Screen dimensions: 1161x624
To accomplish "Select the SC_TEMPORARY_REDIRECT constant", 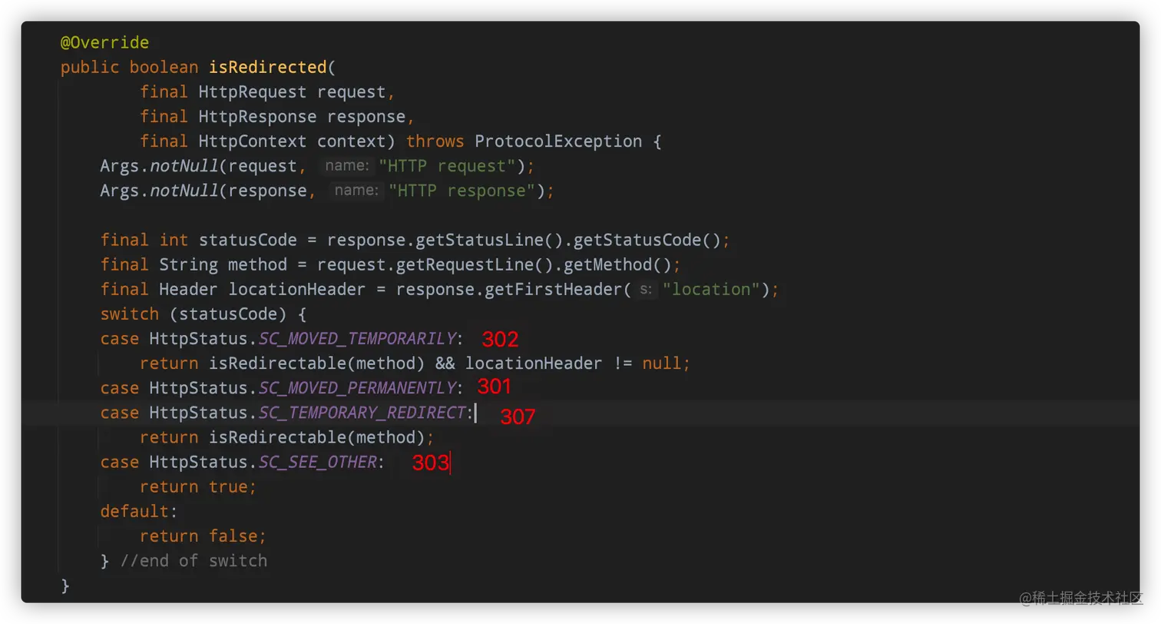I will pyautogui.click(x=362, y=413).
